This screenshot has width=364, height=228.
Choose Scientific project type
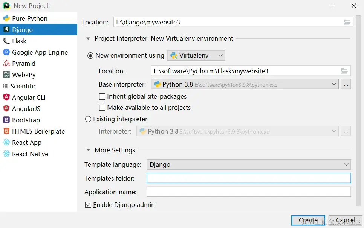(38, 86)
